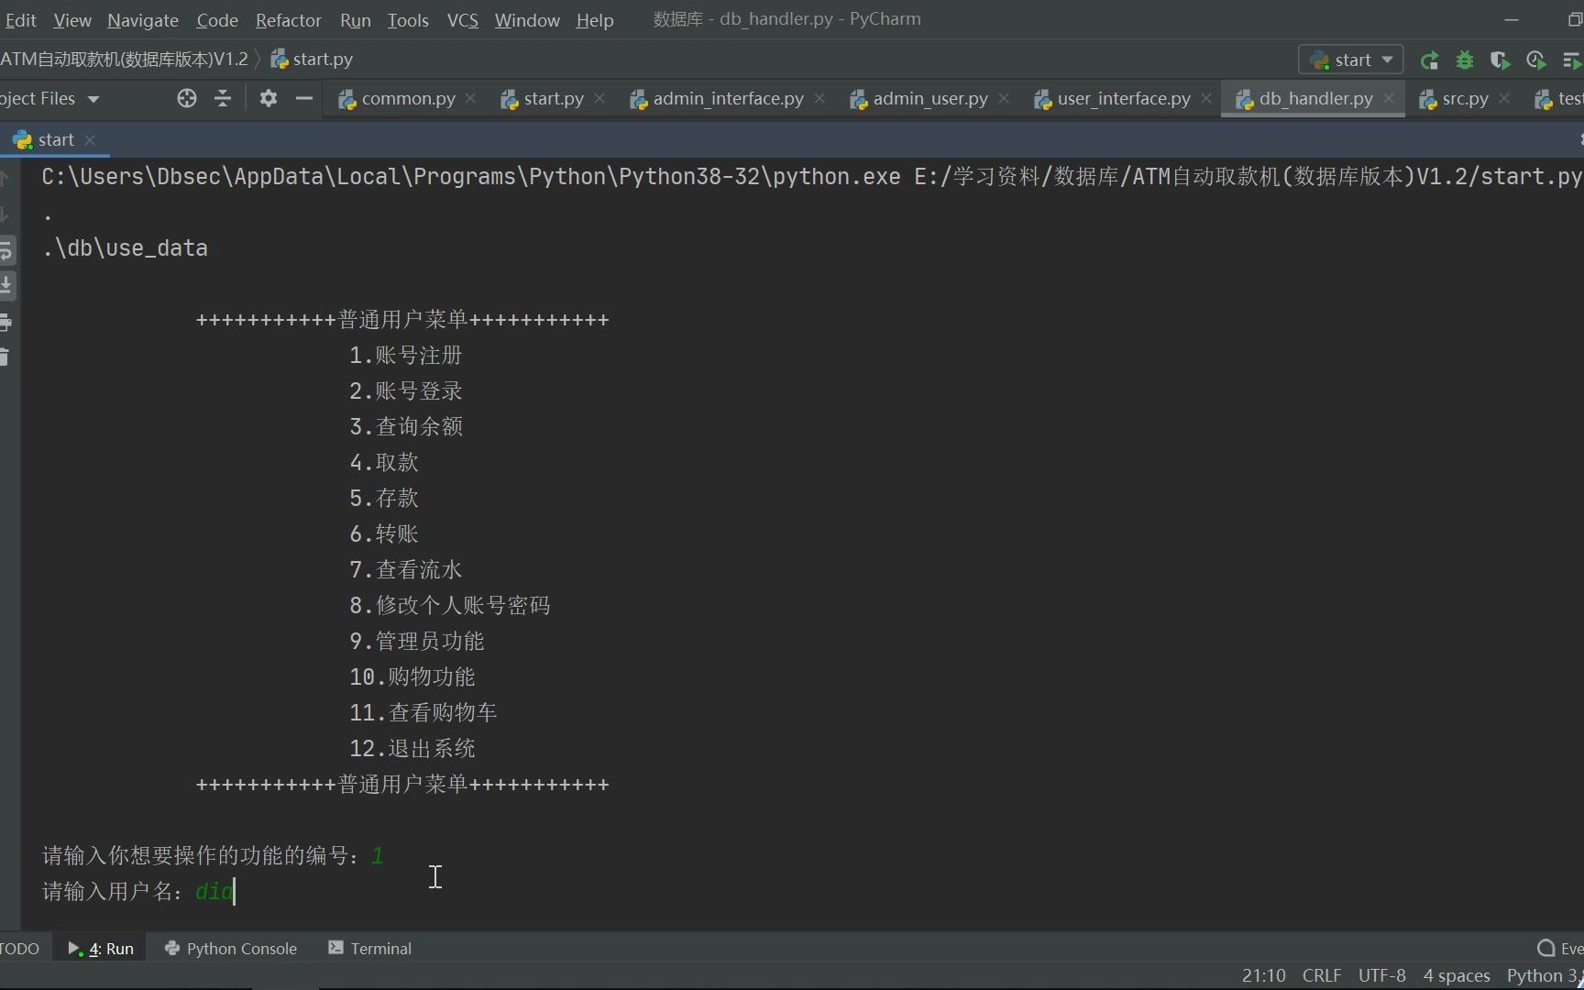Jump up the stack trace
The image size is (1584, 990).
[5, 178]
